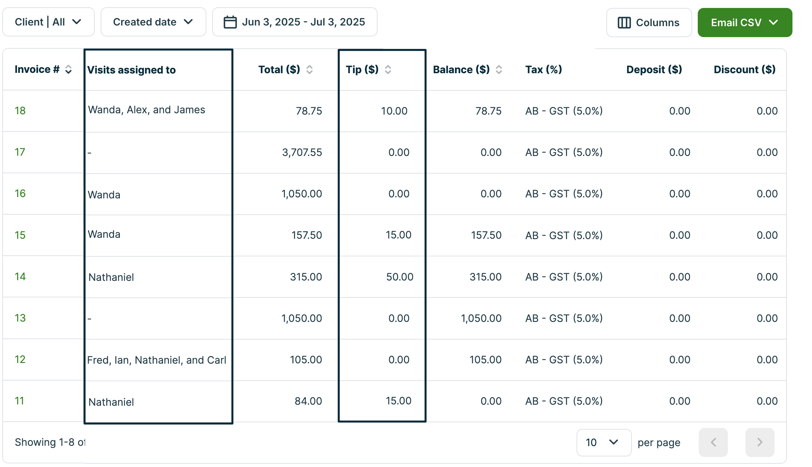Sort the table by Total ($) column
Image resolution: width=812 pixels, height=467 pixels.
click(309, 70)
